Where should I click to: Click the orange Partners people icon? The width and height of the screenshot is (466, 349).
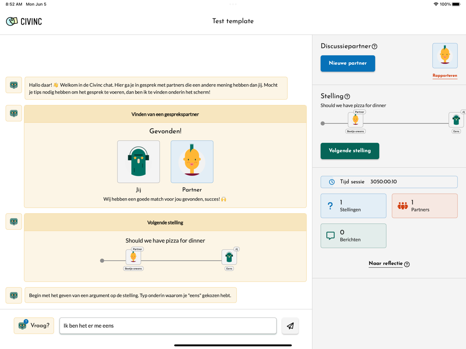point(403,206)
